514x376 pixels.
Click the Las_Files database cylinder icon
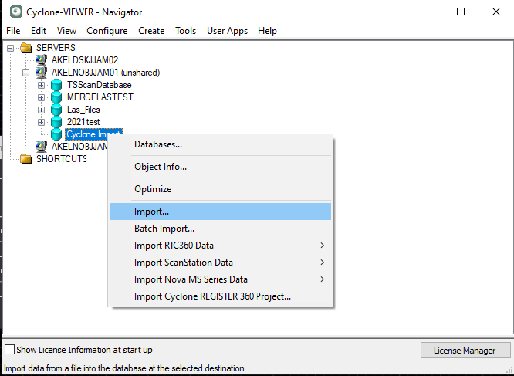click(57, 110)
